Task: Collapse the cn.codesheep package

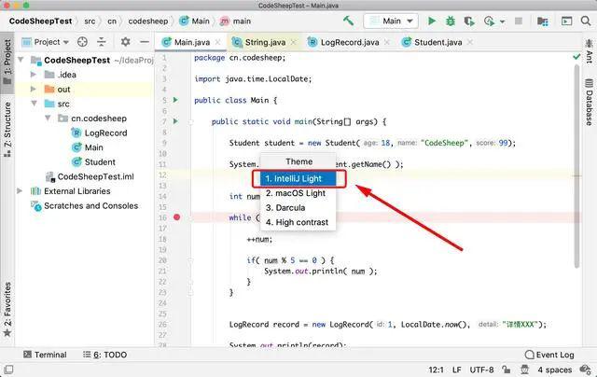Action: tap(48, 119)
